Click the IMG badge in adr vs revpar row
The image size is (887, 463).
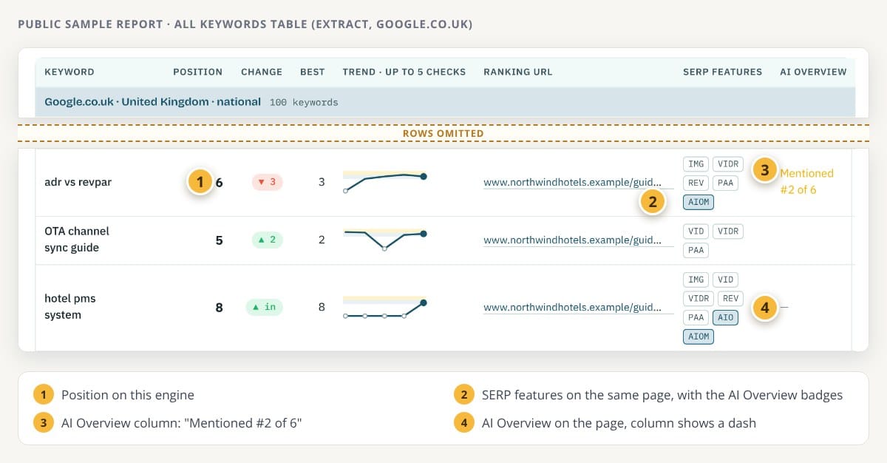[x=696, y=164]
